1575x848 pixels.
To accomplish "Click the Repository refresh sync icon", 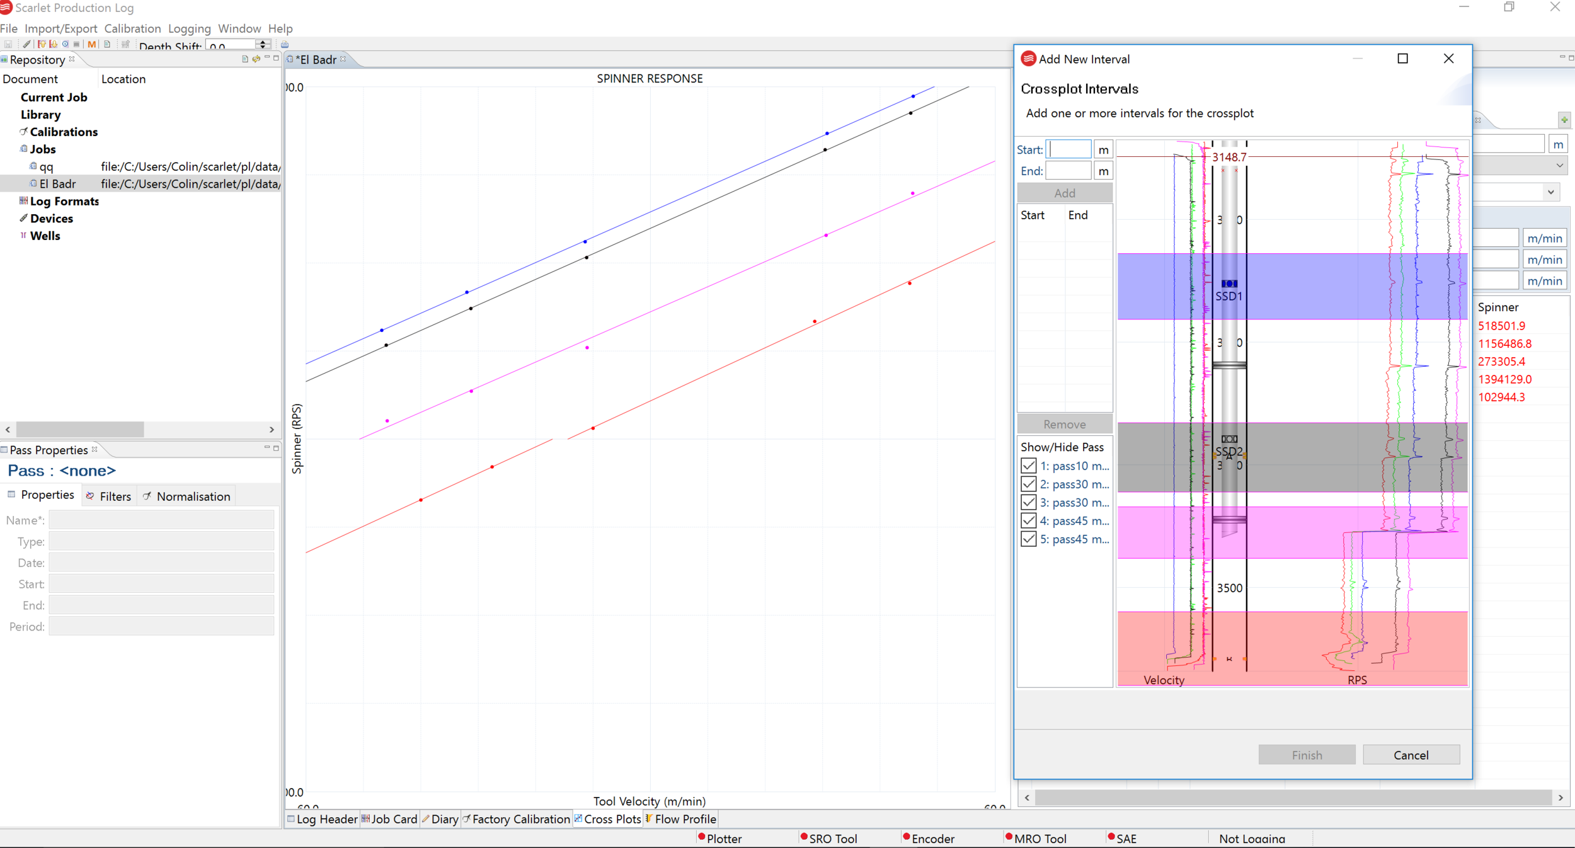I will pyautogui.click(x=256, y=59).
